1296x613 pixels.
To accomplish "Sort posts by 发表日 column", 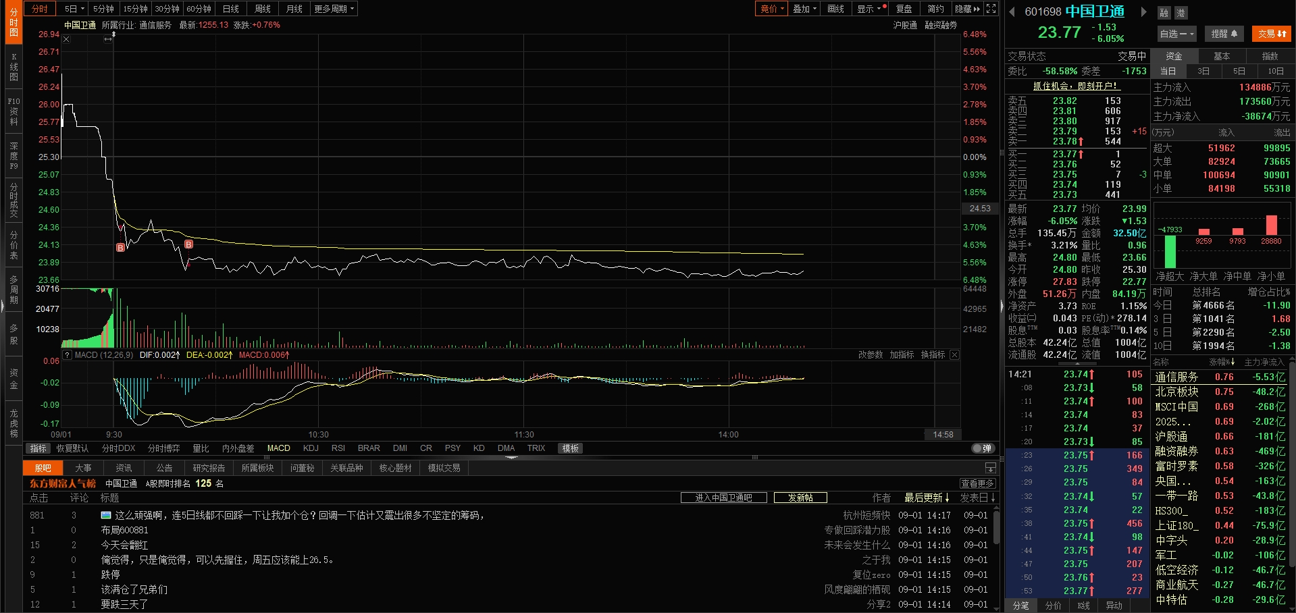I will pos(978,498).
